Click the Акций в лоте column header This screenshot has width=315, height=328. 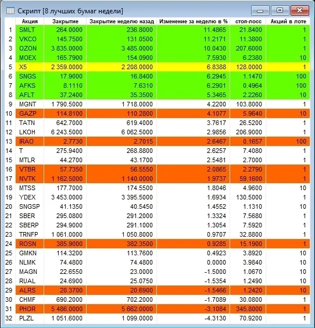click(288, 22)
